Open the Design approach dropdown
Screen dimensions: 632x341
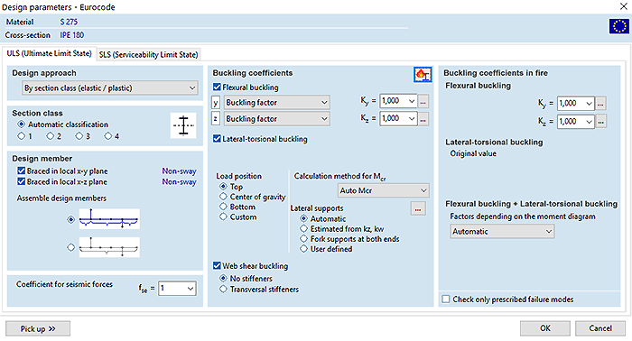point(110,88)
